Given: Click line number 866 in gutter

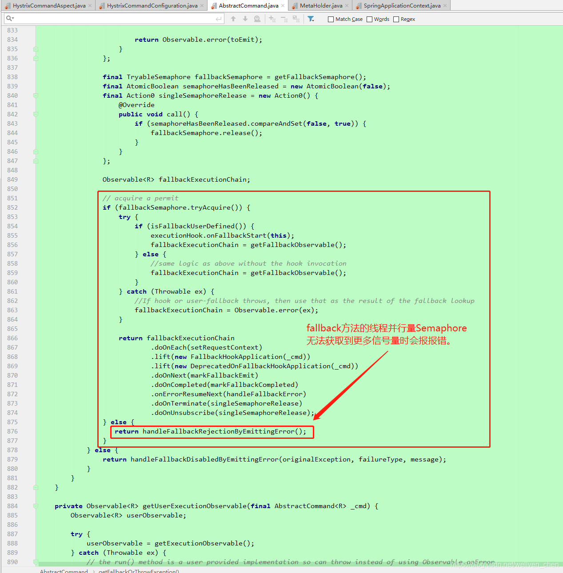Looking at the screenshot, I should (12, 338).
